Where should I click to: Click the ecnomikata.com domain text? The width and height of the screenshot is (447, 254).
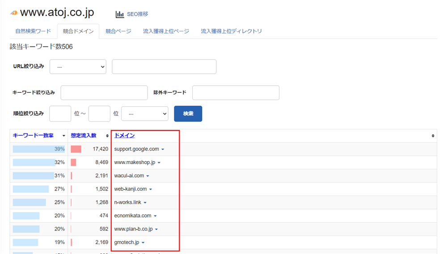133,216
